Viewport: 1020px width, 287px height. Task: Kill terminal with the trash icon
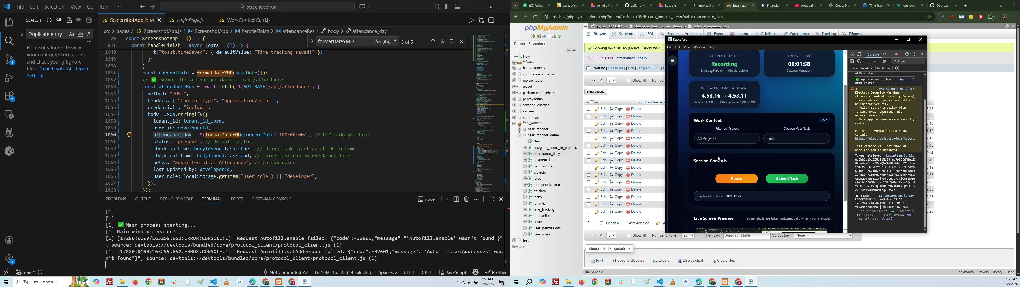coord(466,199)
